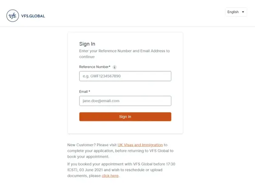Open the English language dropdown

236,12
